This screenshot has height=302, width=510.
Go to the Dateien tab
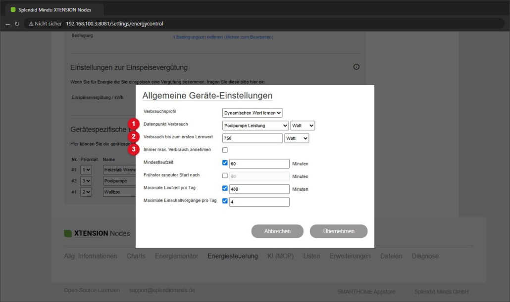coord(391,256)
